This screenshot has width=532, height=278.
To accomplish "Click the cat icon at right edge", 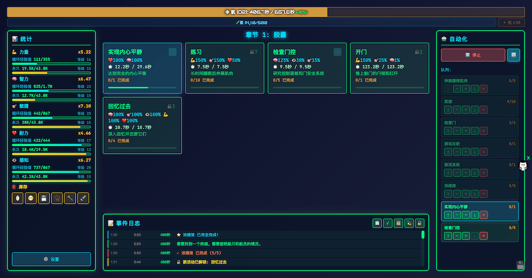I will pos(523,166).
